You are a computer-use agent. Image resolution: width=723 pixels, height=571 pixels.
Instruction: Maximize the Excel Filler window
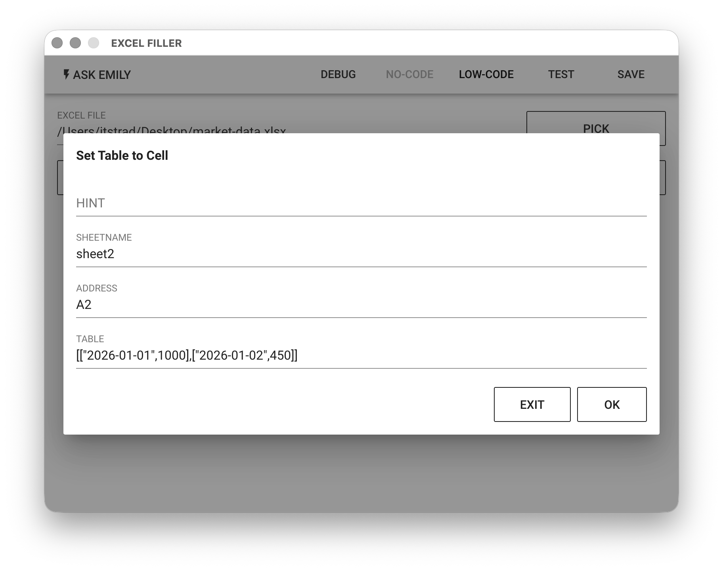coord(94,43)
